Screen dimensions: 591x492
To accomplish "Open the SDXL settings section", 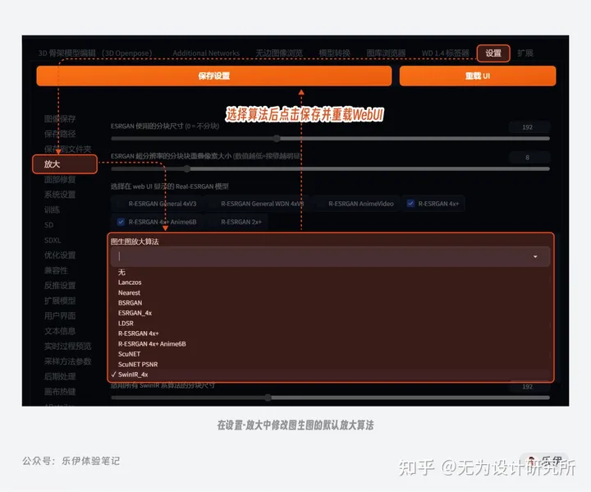I will (x=53, y=240).
